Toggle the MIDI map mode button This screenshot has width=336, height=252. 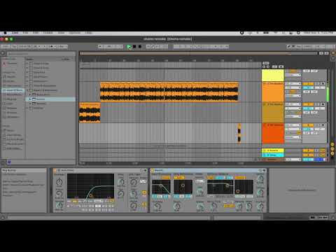tap(307, 47)
